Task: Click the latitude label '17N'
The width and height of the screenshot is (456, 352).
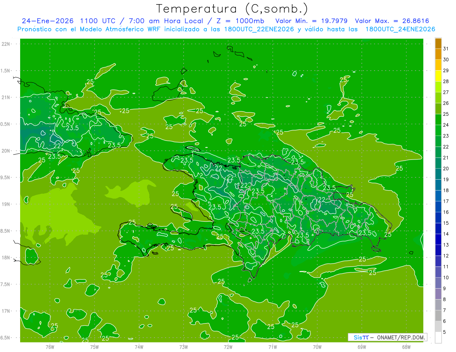Action: point(6,311)
